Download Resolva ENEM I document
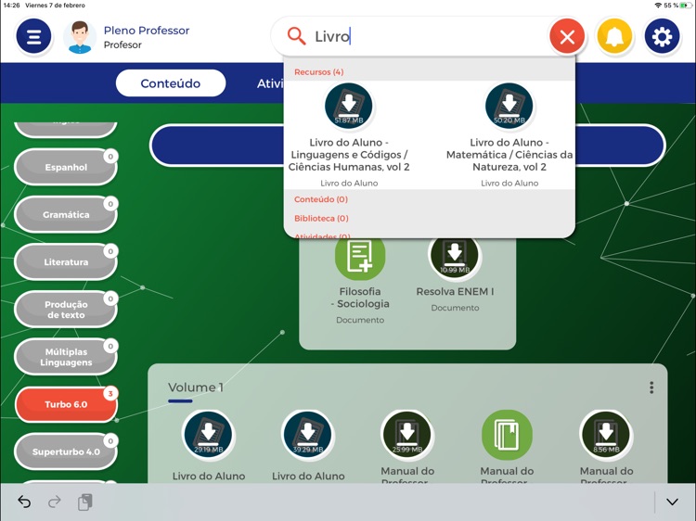The width and height of the screenshot is (696, 521). coord(454,256)
